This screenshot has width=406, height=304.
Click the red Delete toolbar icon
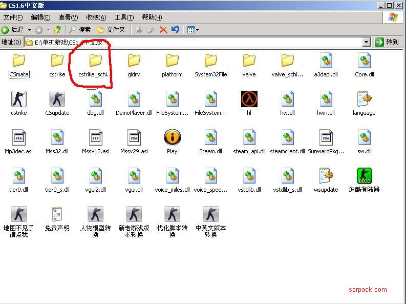163,30
